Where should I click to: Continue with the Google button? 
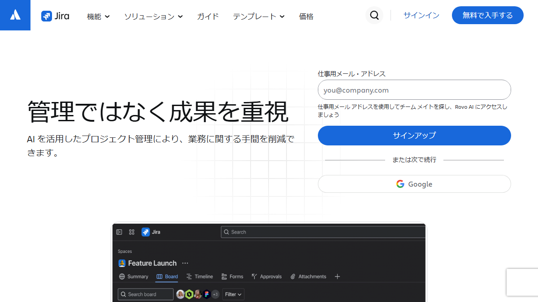tap(414, 184)
